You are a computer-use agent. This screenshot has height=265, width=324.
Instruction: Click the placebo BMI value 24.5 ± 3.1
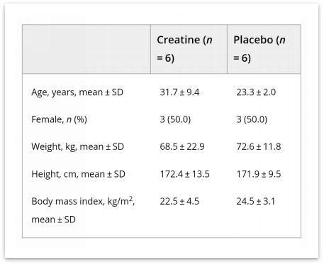pos(256,201)
